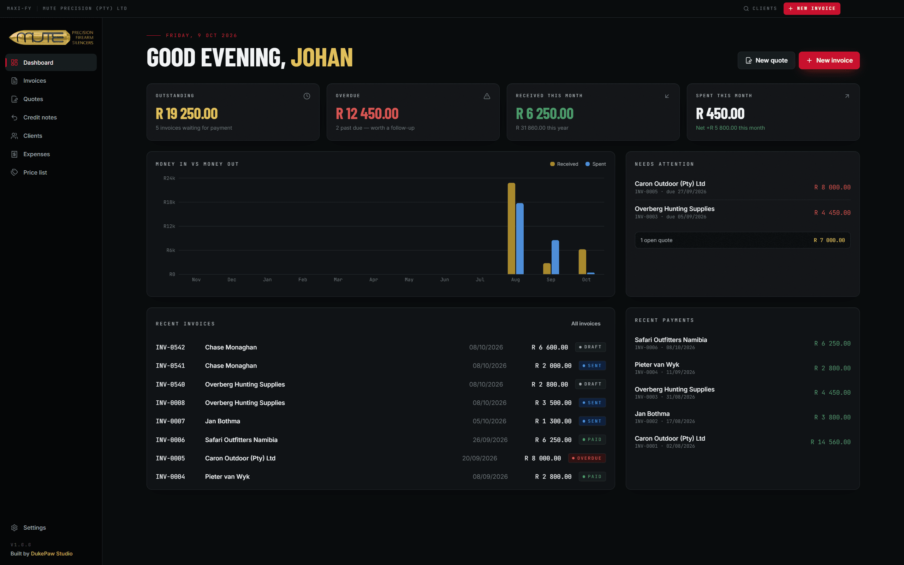Click the August Received bar in chart
The height and width of the screenshot is (565, 904).
511,228
